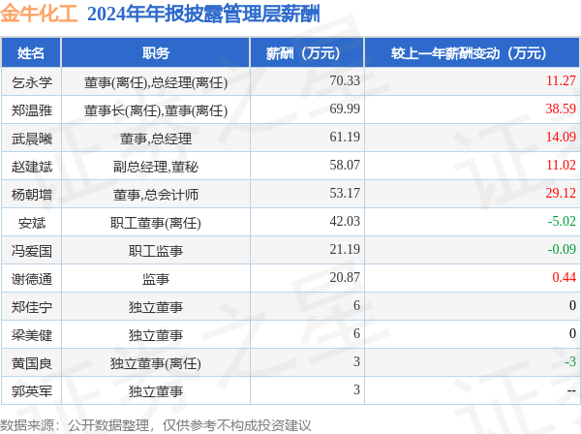Click the name 赵建斌

32,167
